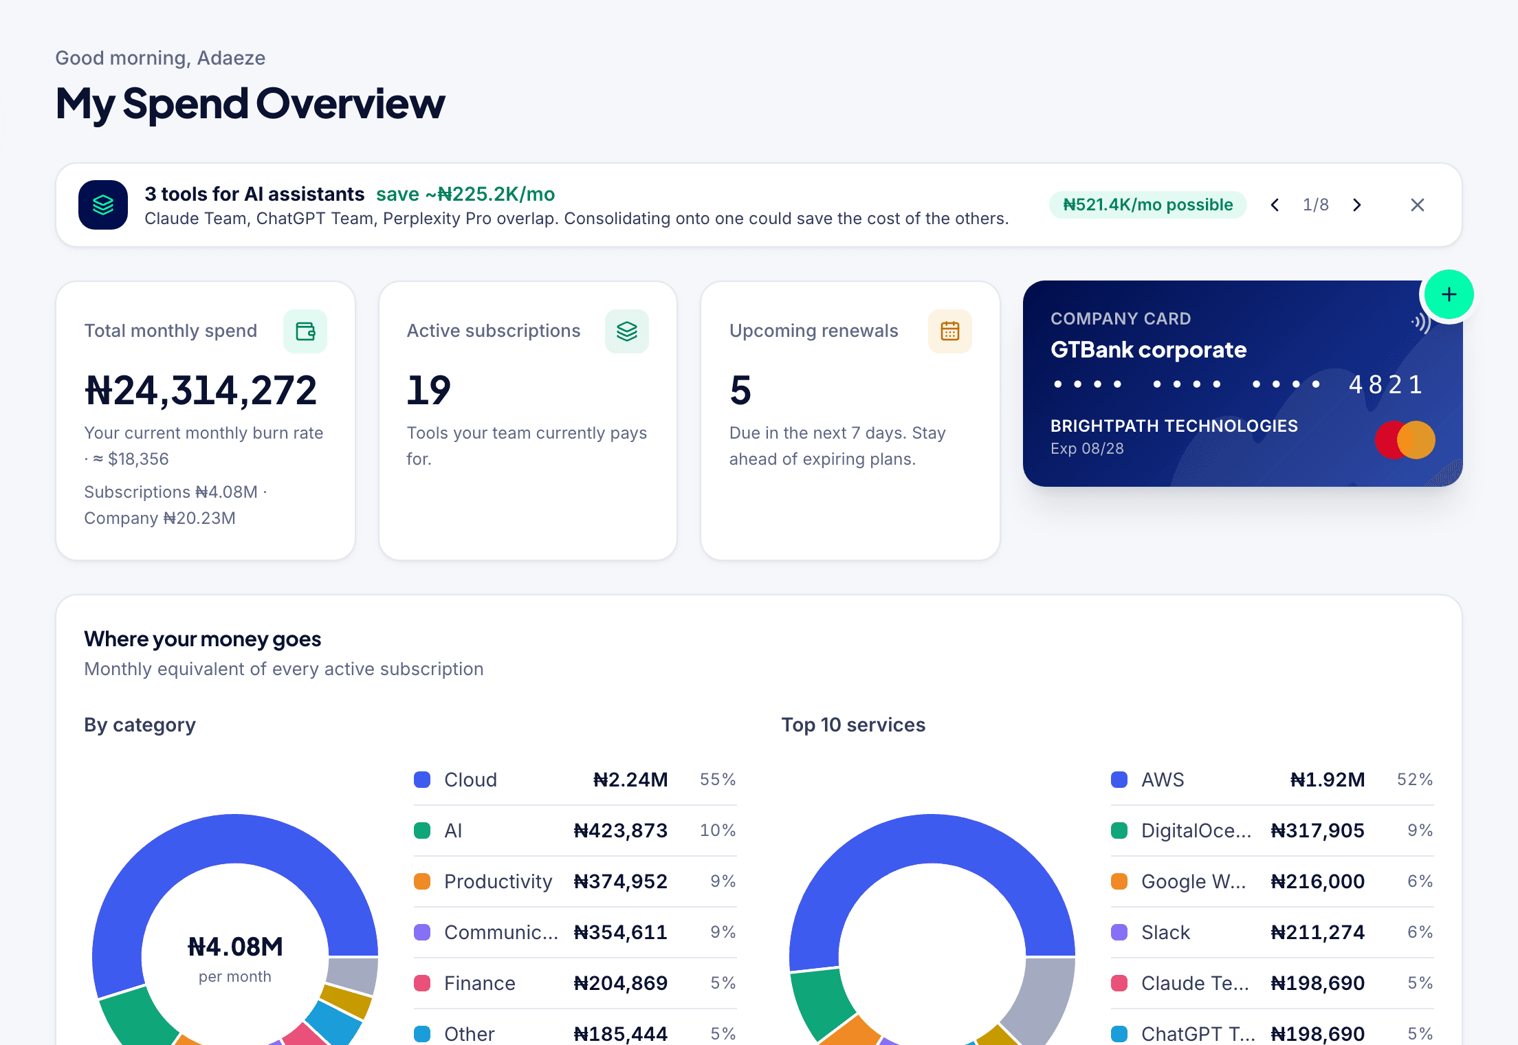Add a new card with plus button
1518x1045 pixels.
point(1449,294)
